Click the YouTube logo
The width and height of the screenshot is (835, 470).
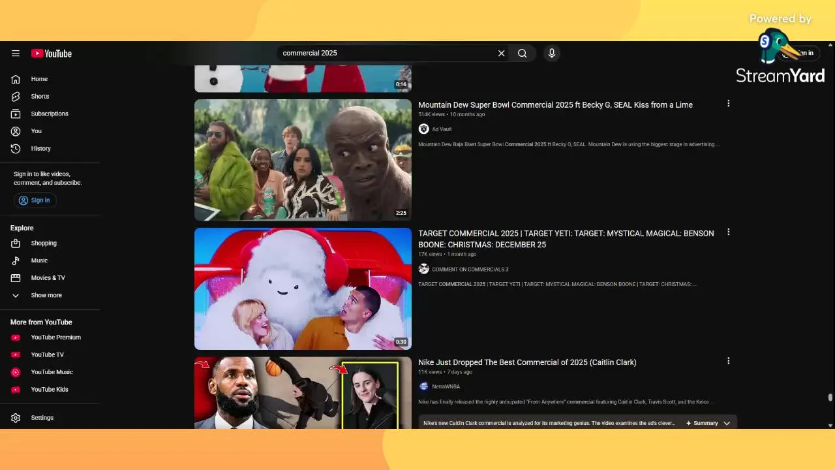pyautogui.click(x=51, y=54)
